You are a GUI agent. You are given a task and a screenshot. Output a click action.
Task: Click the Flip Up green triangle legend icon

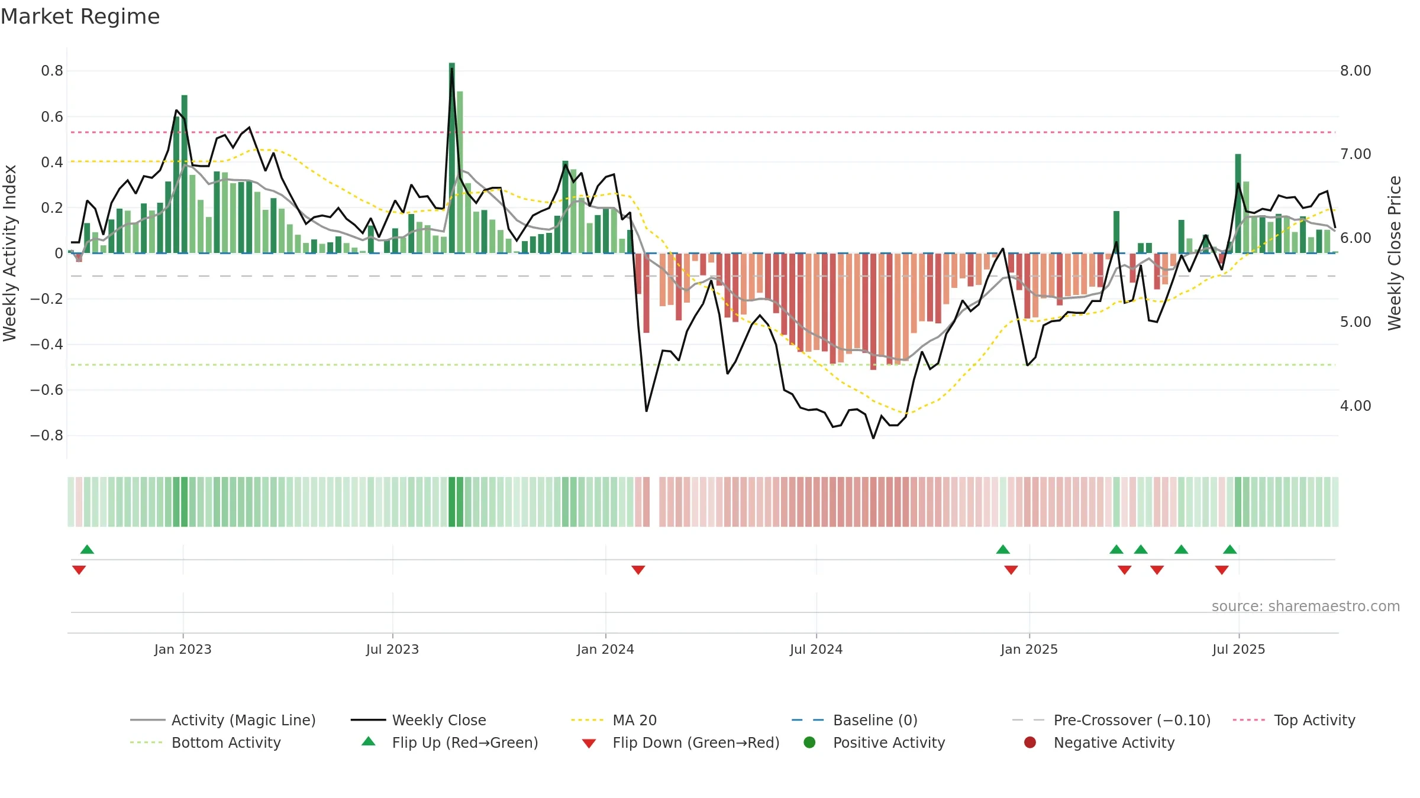coord(369,741)
